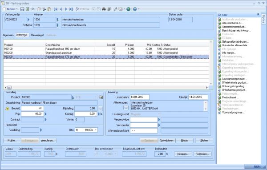The width and height of the screenshot is (267, 170).
Task: Open the Nieuw dropdown arrow in toolbar
Action: 17,9
